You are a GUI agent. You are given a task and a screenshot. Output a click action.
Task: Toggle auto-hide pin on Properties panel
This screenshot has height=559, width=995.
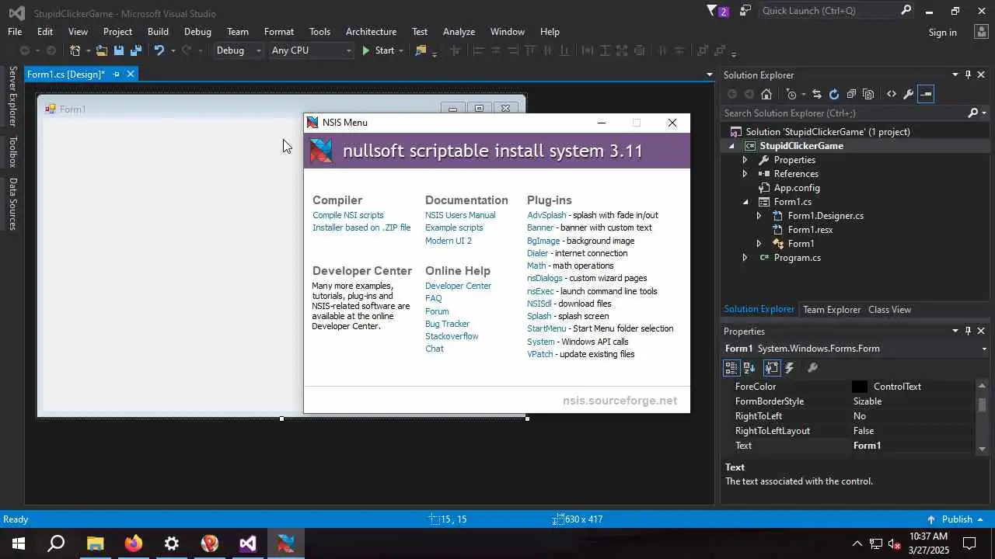(968, 331)
